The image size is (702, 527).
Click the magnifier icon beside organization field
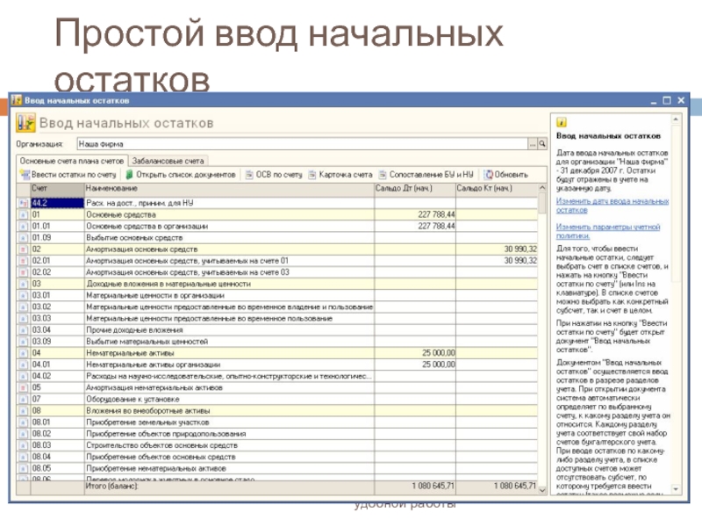click(x=542, y=144)
